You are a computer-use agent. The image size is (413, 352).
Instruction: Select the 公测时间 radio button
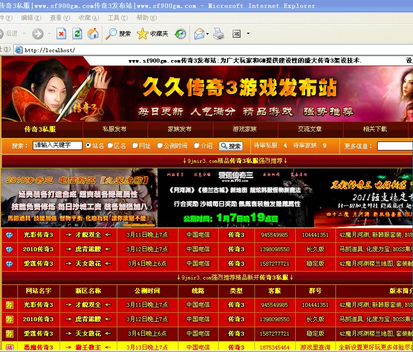(160, 146)
